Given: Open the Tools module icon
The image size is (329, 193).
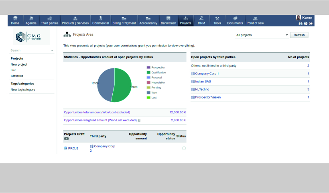Looking at the screenshot, I should pyautogui.click(x=217, y=18).
